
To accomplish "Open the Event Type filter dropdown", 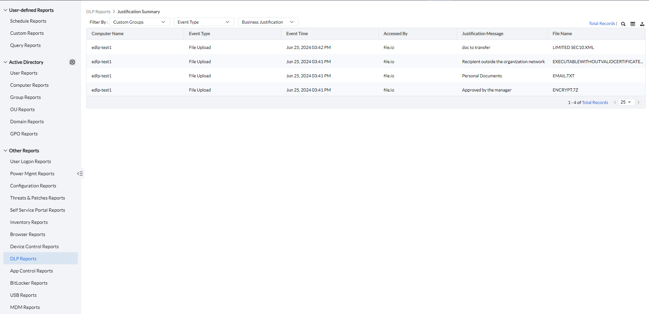I will tap(204, 22).
